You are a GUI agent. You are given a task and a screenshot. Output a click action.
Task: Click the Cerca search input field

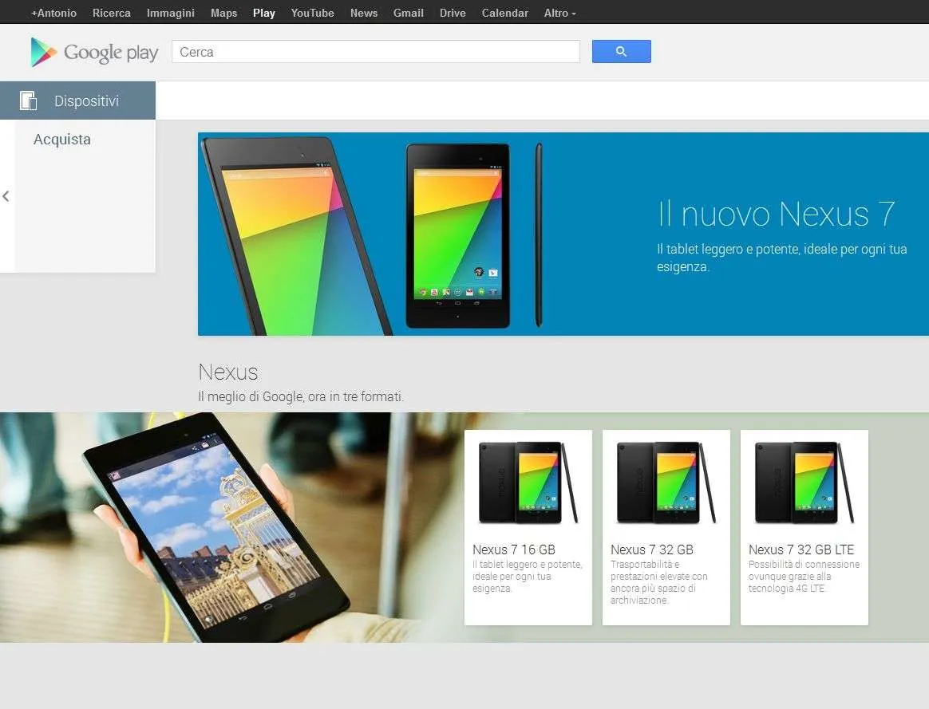click(376, 52)
